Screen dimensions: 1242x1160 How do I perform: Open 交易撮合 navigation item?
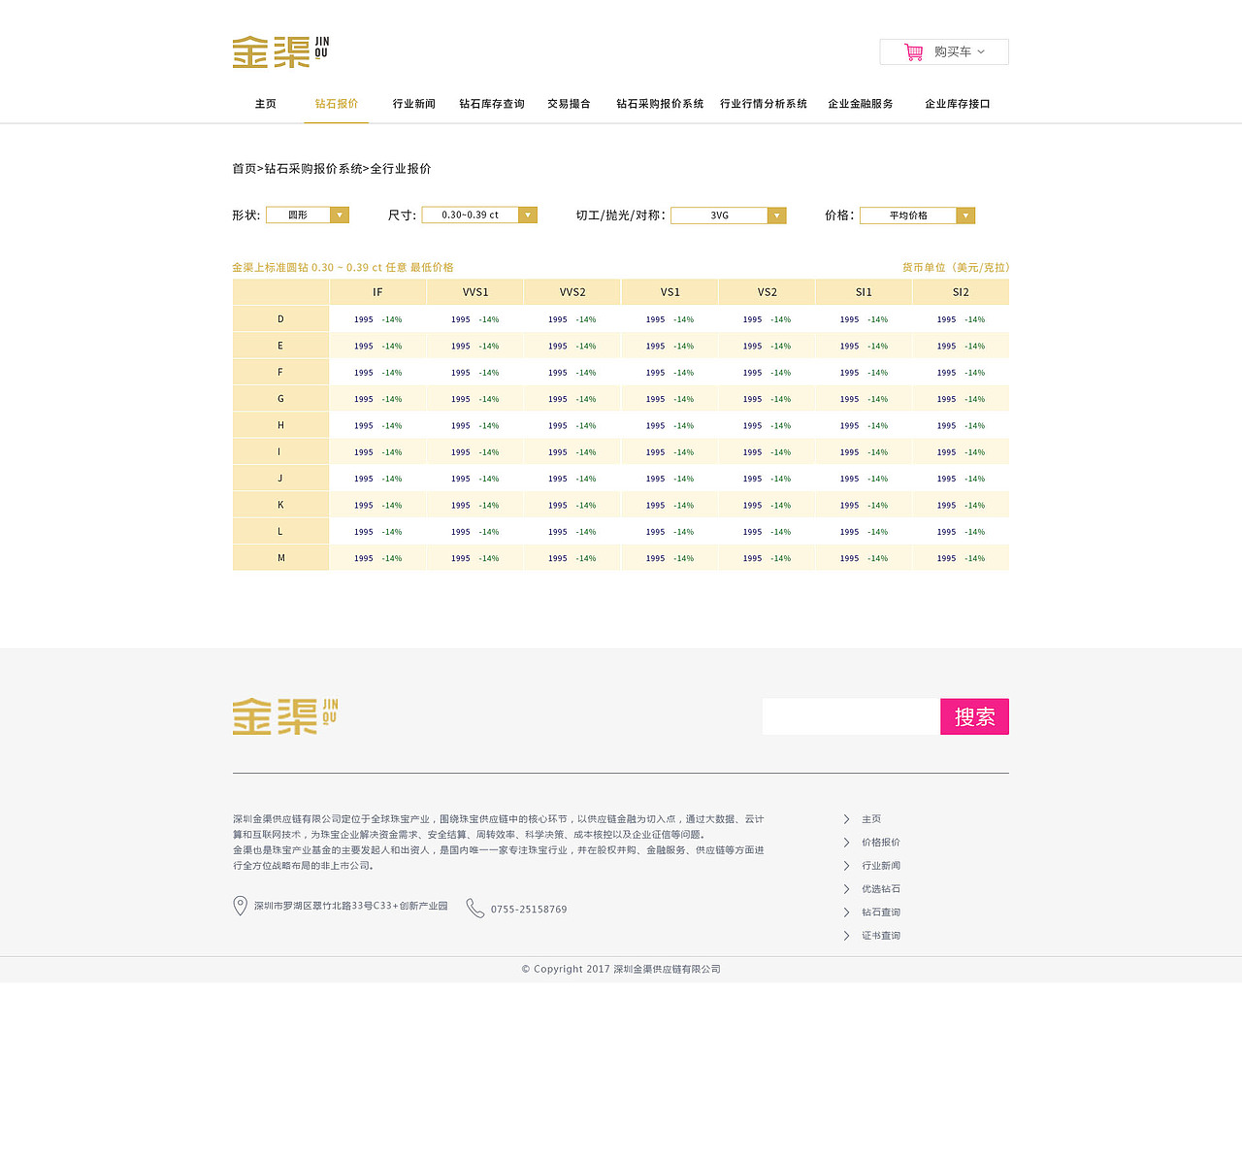[569, 104]
